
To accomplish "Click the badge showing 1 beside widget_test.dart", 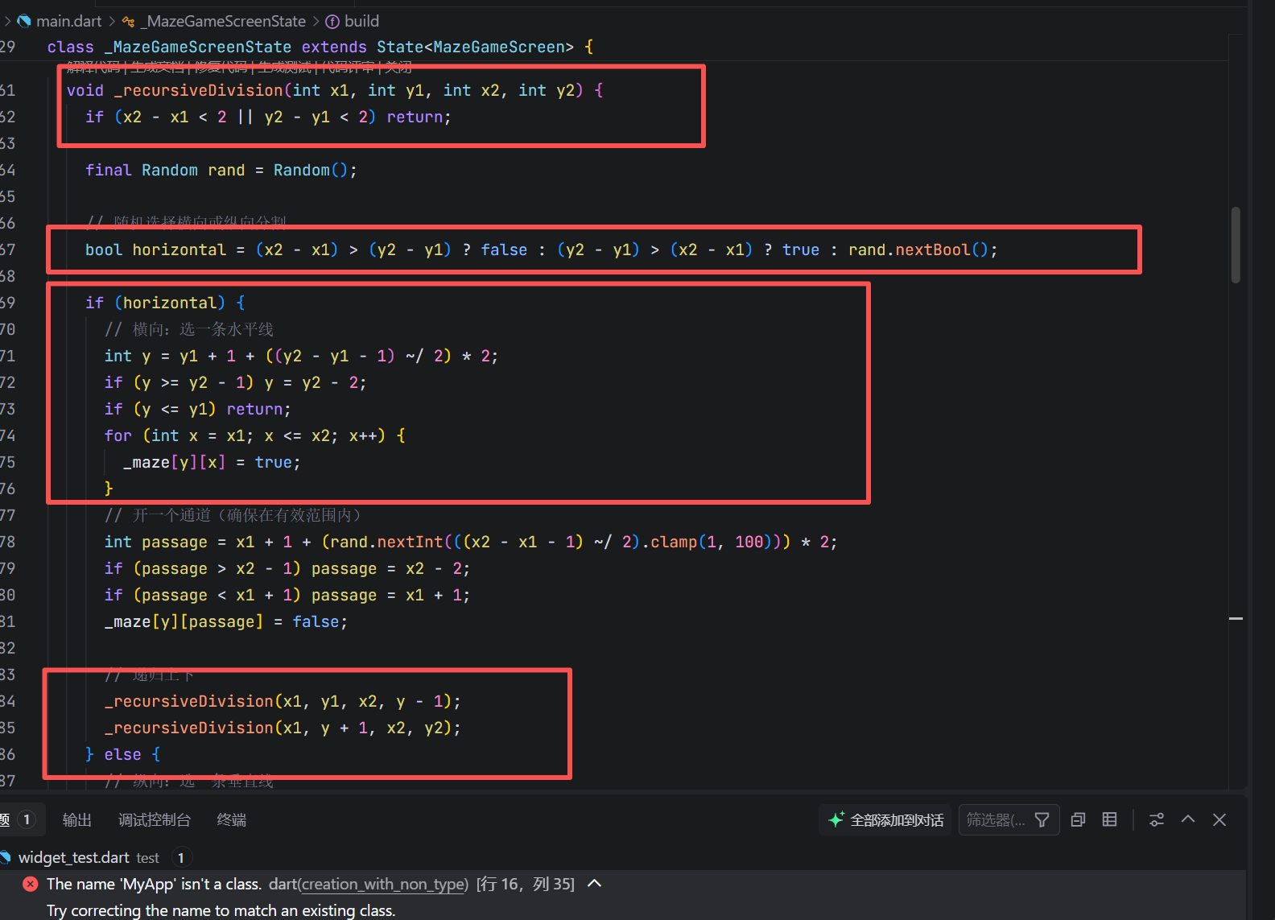I will tap(181, 858).
